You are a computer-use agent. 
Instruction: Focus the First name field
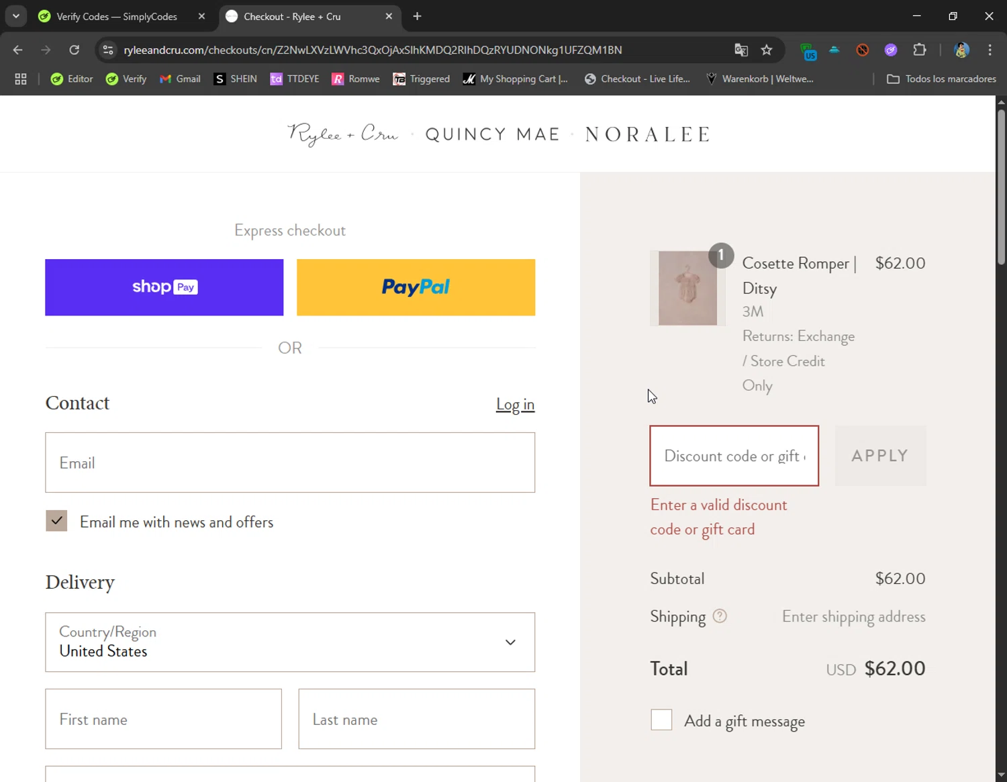tap(163, 719)
